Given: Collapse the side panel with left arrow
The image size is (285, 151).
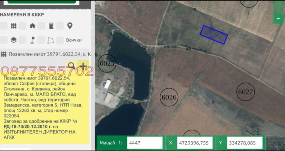Looking at the screenshot, I should (x=92, y=28).
